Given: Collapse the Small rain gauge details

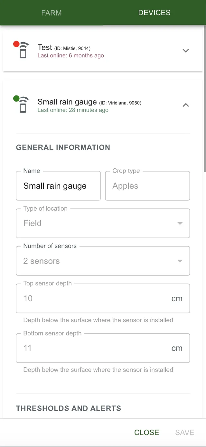Looking at the screenshot, I should [x=186, y=105].
